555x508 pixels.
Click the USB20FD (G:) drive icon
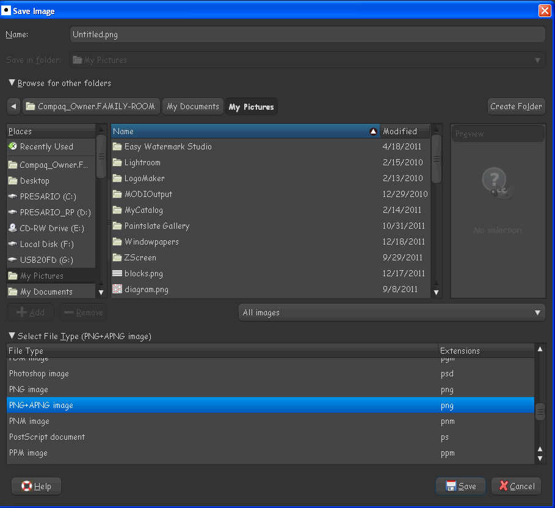point(13,260)
